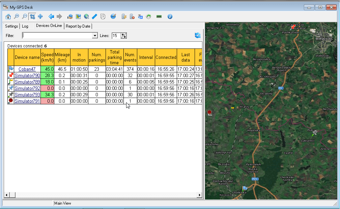Click the marker icon beside Simulator791
This screenshot has width=340, height=209.
[x=10, y=101]
